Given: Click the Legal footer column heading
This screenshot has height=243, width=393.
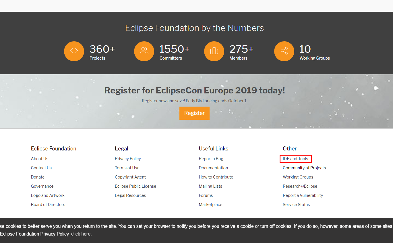Looking at the screenshot, I should pyautogui.click(x=121, y=148).
